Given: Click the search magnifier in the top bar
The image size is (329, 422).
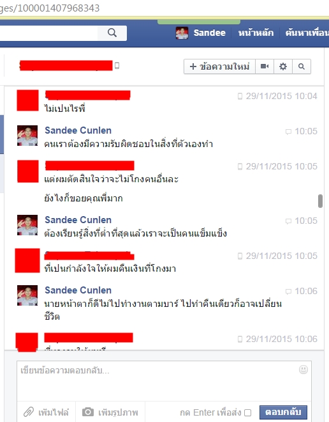Looking at the screenshot, I should coord(112,33).
